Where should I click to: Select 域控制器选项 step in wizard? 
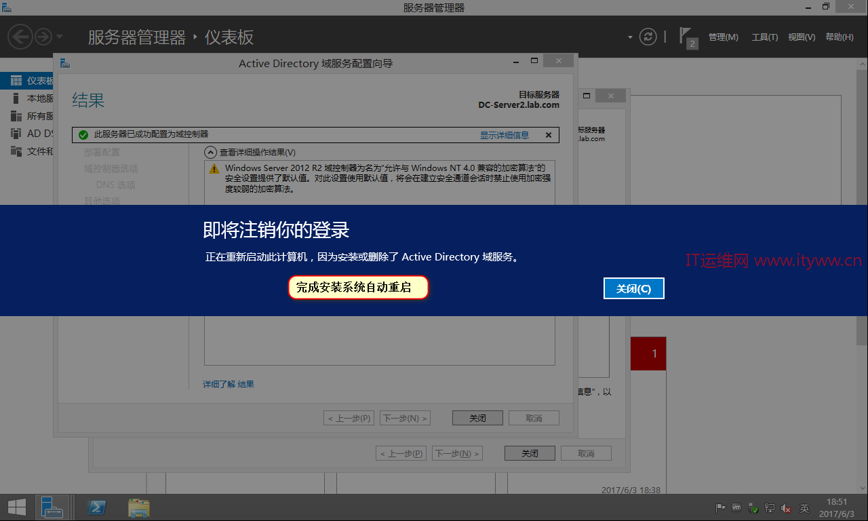pyautogui.click(x=111, y=168)
